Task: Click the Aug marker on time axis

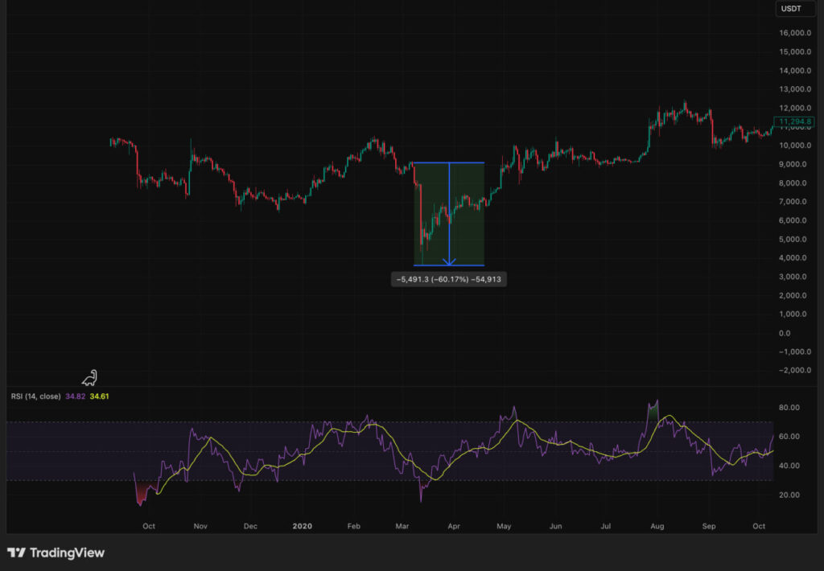Action: (657, 526)
